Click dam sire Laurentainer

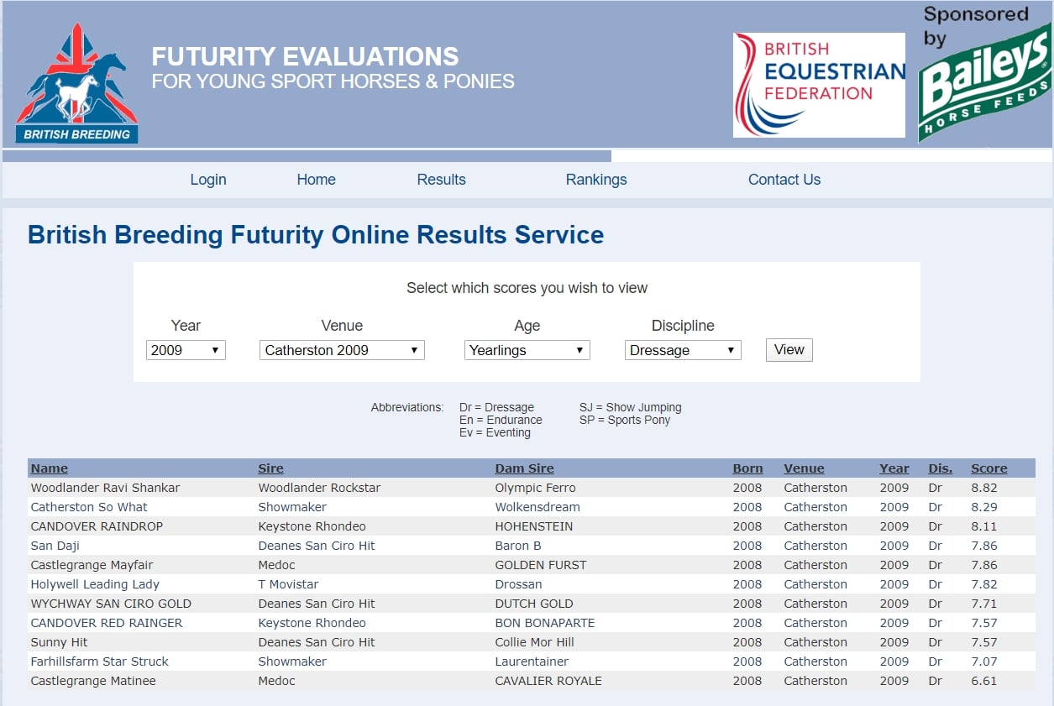(x=532, y=662)
